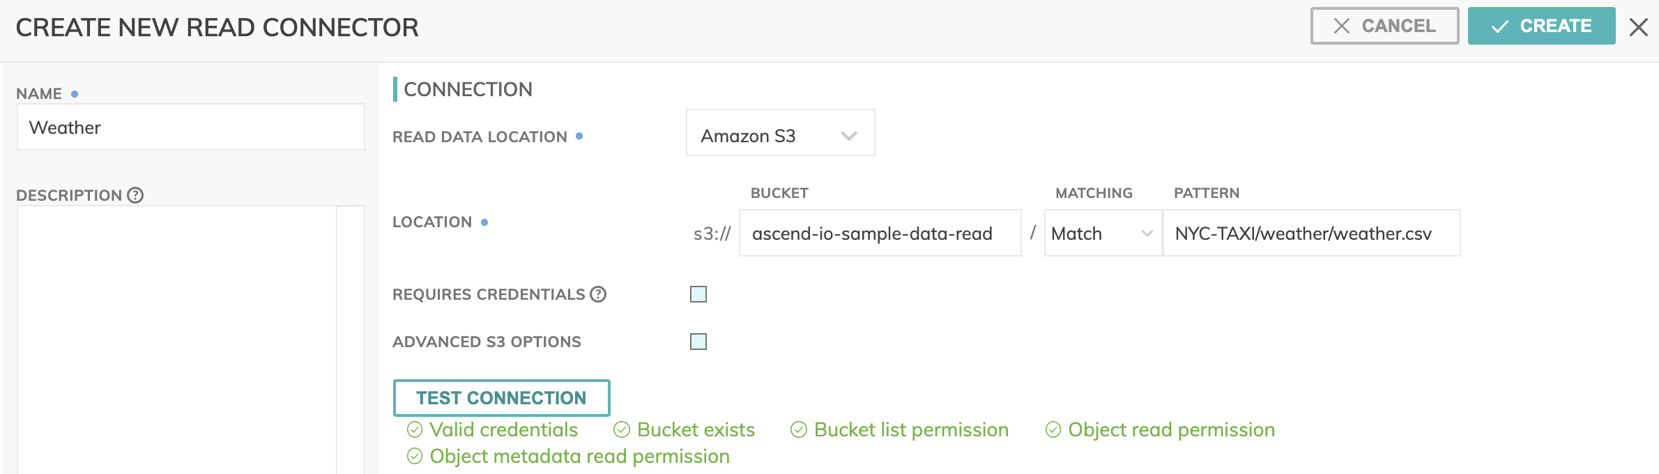Expand the Match pattern type dropdown
The height and width of the screenshot is (474, 1659).
click(x=1102, y=234)
